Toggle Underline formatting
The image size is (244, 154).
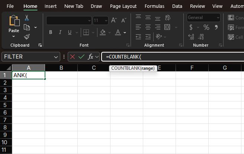click(70, 32)
